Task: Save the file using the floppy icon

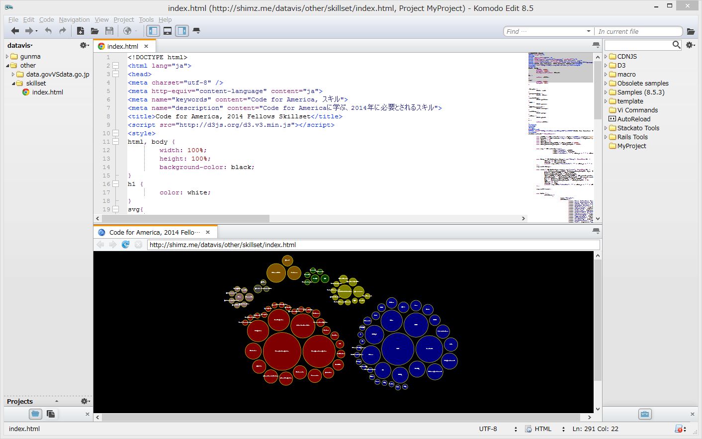Action: point(109,31)
